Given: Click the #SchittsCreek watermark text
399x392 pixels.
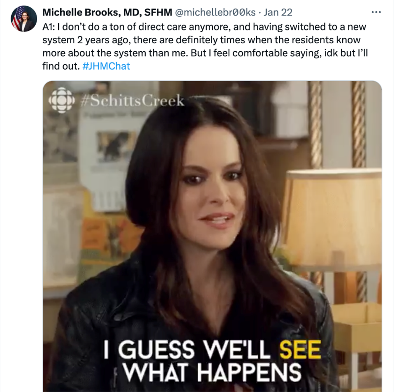Looking at the screenshot, I should 132,100.
